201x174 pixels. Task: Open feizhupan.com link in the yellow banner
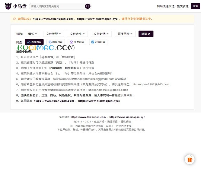click(x=53, y=19)
